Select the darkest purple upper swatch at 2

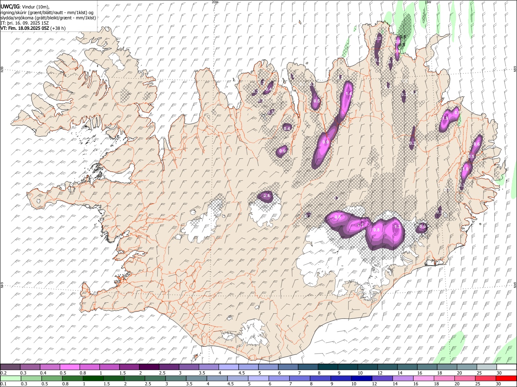click(x=149, y=367)
